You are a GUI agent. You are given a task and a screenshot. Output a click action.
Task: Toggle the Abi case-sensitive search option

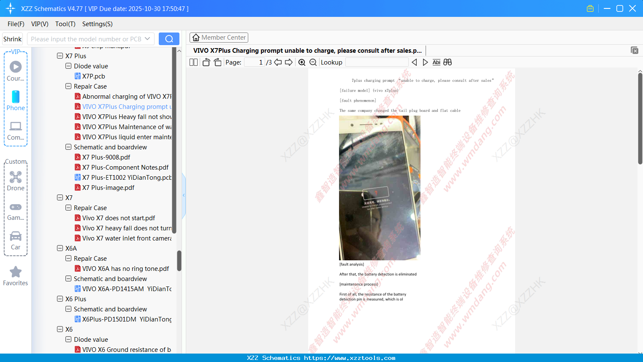point(436,62)
